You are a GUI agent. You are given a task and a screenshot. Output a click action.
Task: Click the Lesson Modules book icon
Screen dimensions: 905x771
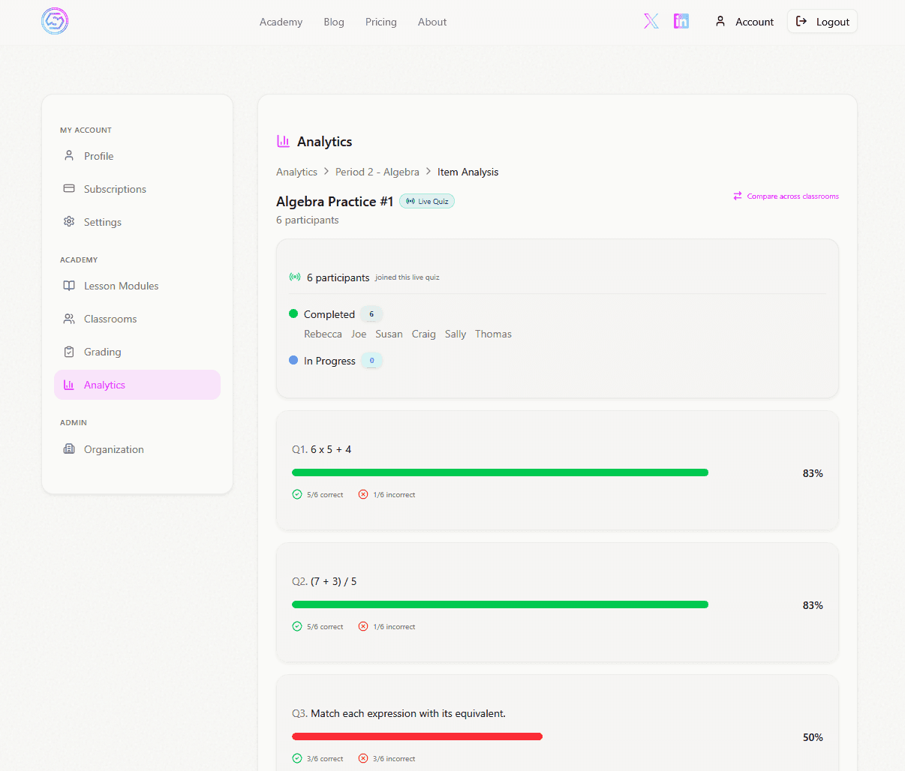coord(69,286)
